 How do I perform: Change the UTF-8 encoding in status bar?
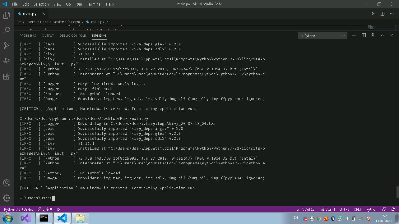(x=344, y=209)
